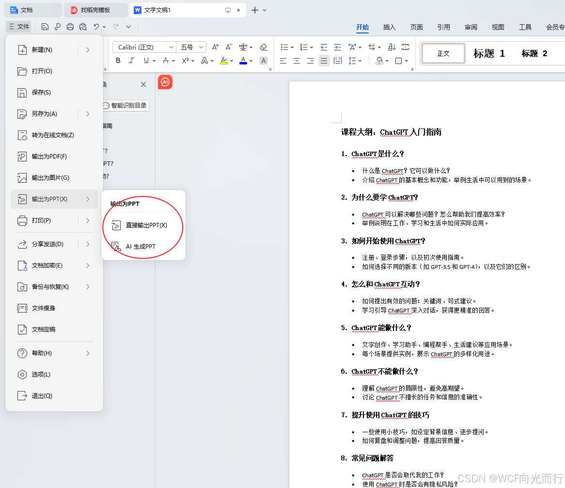Click the 选项(L) gear icon entry
This screenshot has width=565, height=488.
point(54,375)
